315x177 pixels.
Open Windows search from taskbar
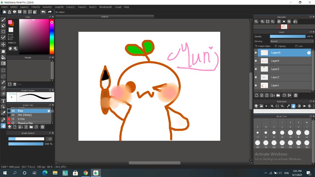coord(15,173)
